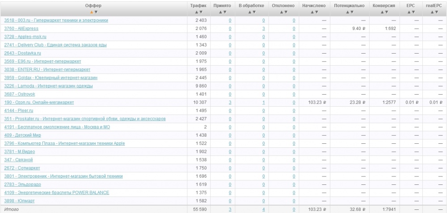Sort Отклонено column ascending with up arrow
447x213 pixels.
281,12
